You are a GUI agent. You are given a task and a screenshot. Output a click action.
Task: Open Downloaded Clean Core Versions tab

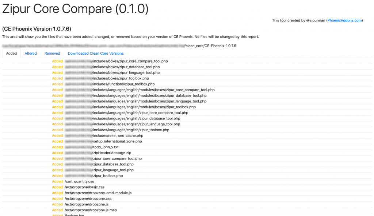point(96,53)
